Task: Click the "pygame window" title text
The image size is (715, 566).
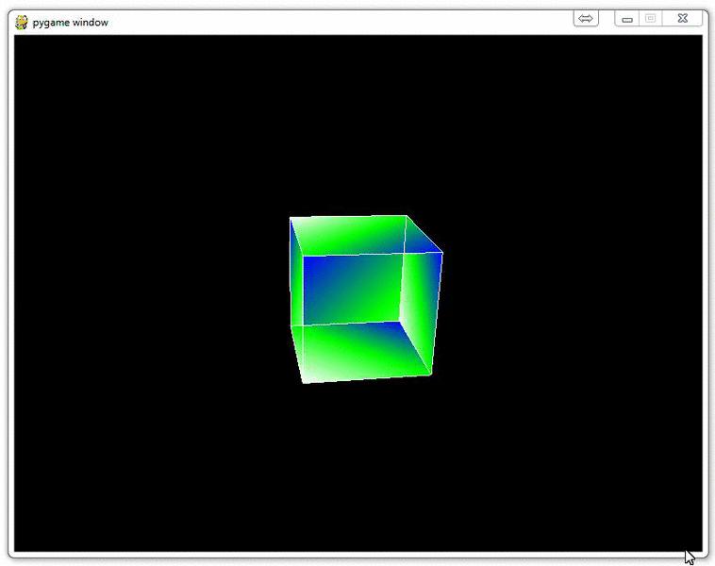Action: click(x=70, y=22)
